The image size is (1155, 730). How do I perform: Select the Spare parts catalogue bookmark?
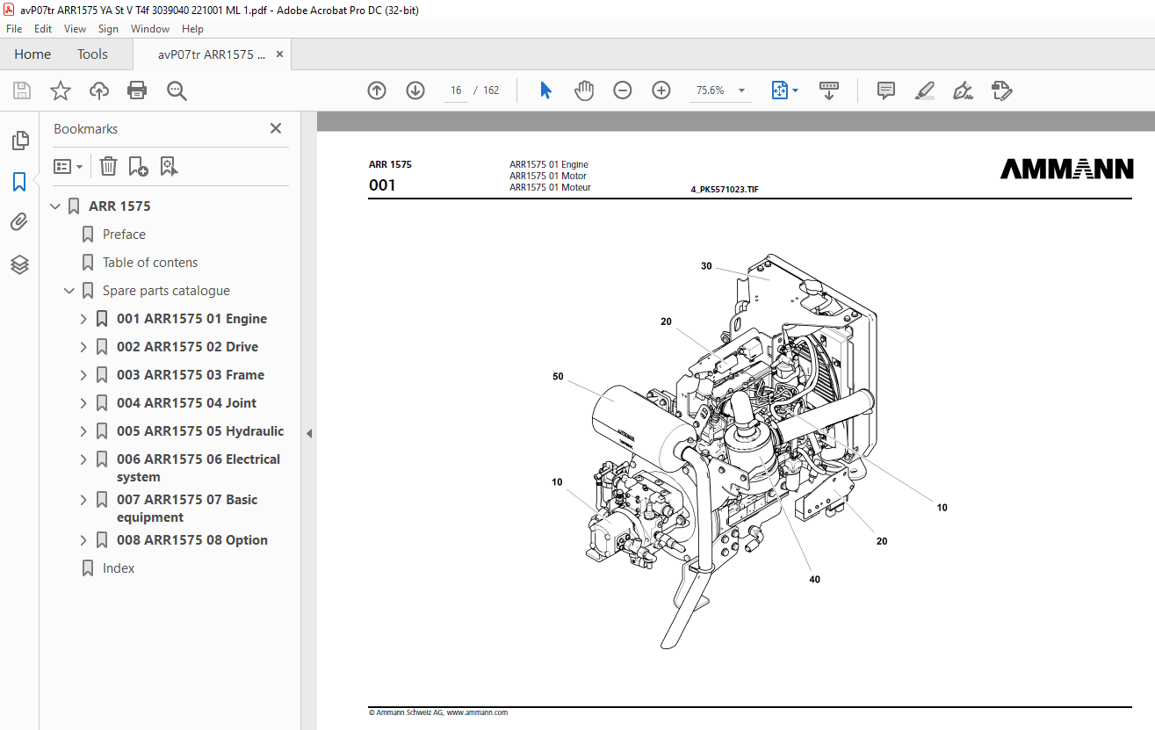click(166, 291)
